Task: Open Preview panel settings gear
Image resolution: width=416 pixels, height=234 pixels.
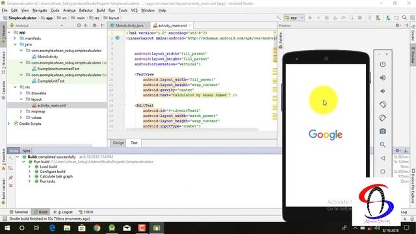Action: point(397,25)
